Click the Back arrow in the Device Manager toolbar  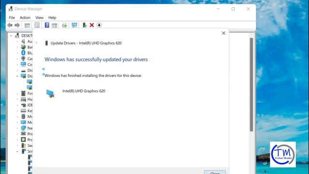coord(10,25)
